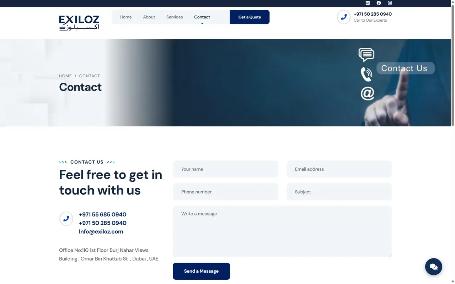This screenshot has width=455, height=284.
Task: Call header number +971 50 285 0940
Action: (373, 14)
